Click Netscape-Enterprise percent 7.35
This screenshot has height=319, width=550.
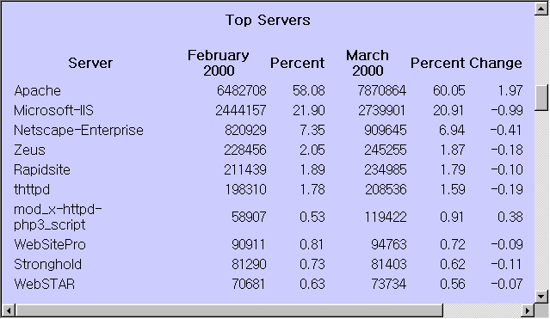click(x=312, y=131)
